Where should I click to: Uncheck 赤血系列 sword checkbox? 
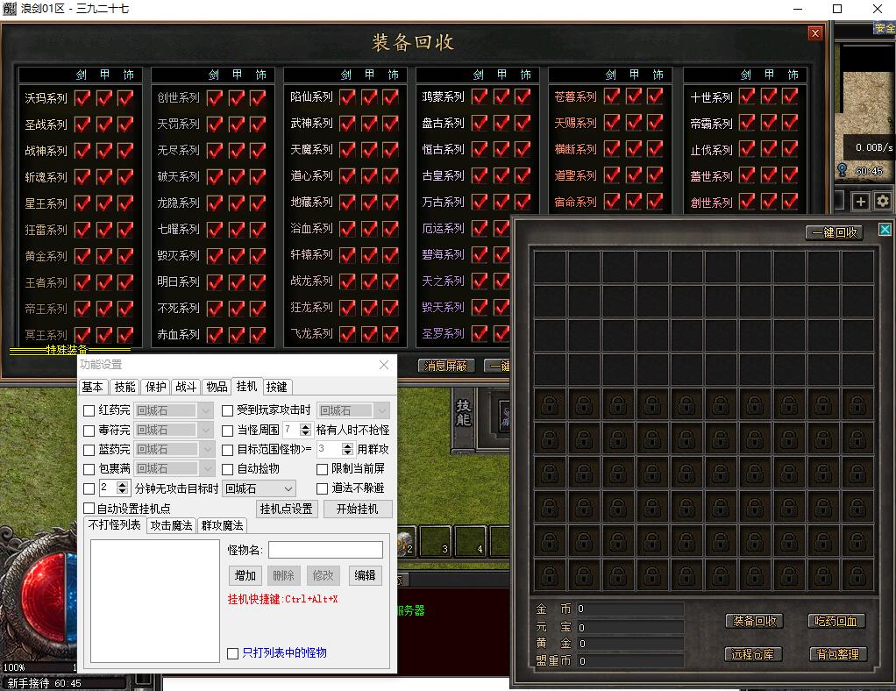[x=214, y=334]
